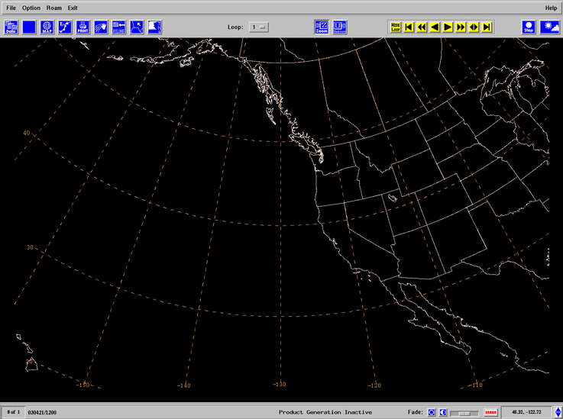Click the -150 longitude label on map

[83, 385]
